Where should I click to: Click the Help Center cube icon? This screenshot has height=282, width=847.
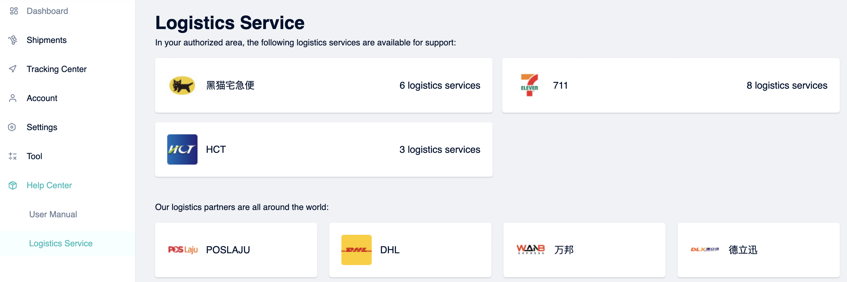[x=12, y=185]
